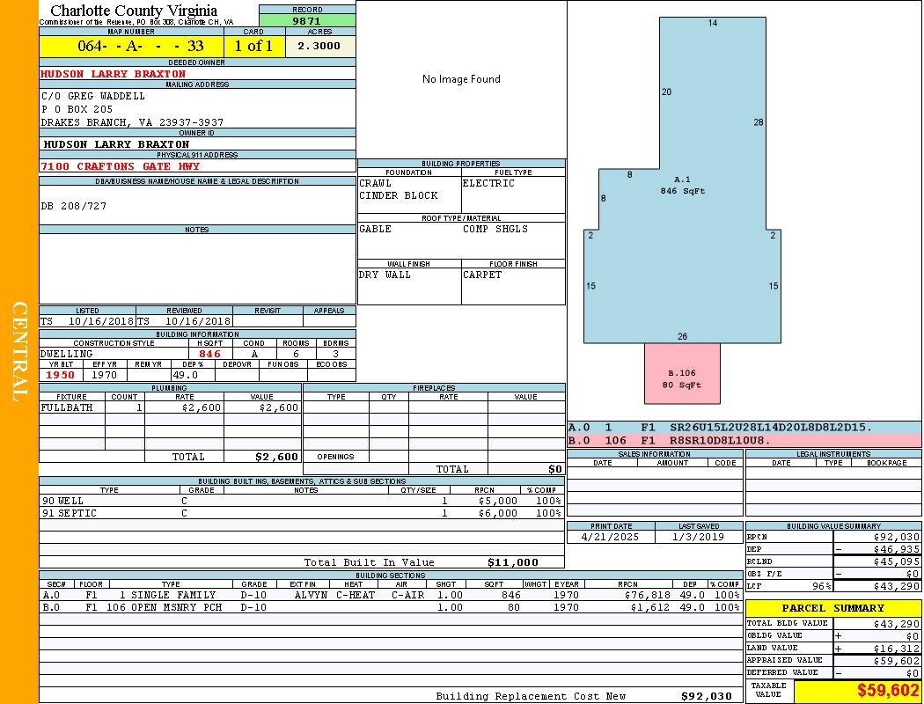
Task: Select the map number 064- -A- - - 33
Action: click(x=130, y=47)
